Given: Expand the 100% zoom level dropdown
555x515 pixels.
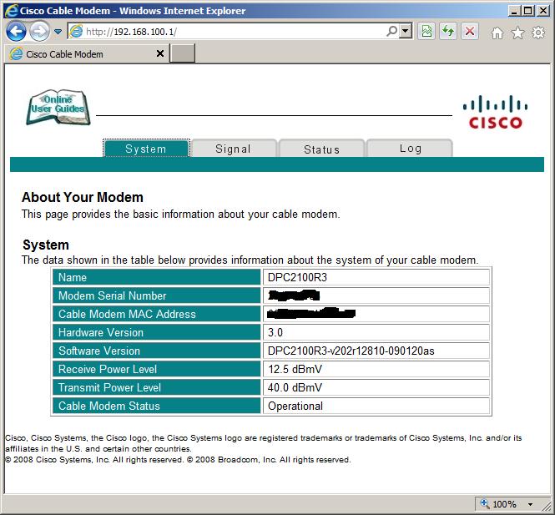Looking at the screenshot, I should point(530,504).
